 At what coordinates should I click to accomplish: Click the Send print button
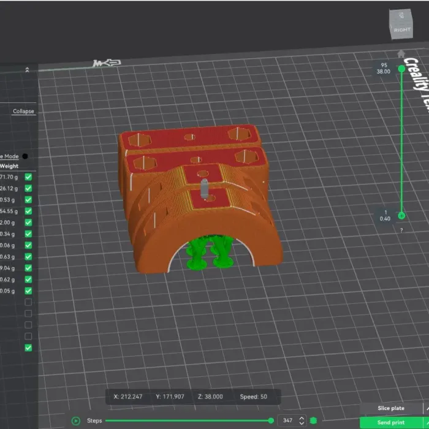point(391,422)
